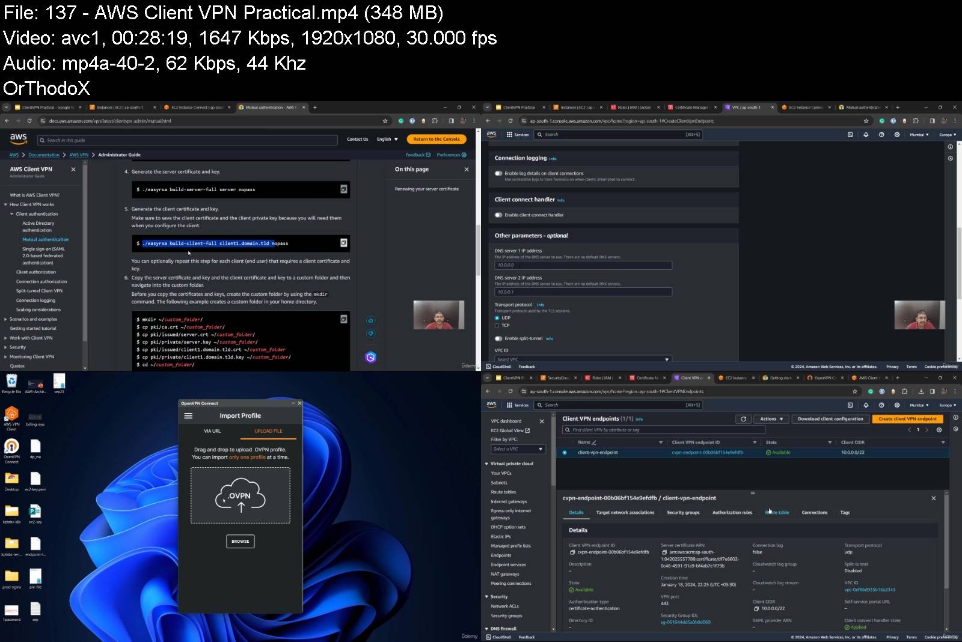Collapse the Client authentication docs section
The width and height of the screenshot is (962, 642).
pyautogui.click(x=11, y=214)
